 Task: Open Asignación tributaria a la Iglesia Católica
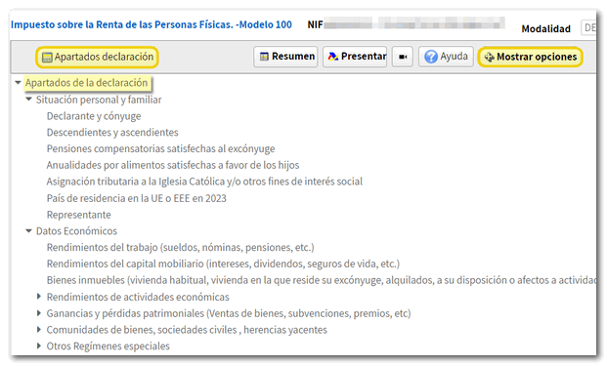point(204,182)
